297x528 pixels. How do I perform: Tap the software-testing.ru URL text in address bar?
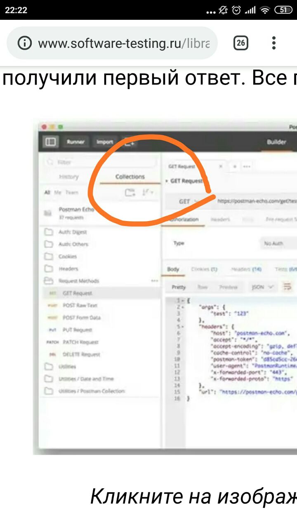(x=124, y=43)
